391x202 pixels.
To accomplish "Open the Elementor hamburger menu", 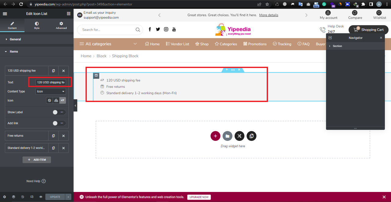I will (x=5, y=14).
